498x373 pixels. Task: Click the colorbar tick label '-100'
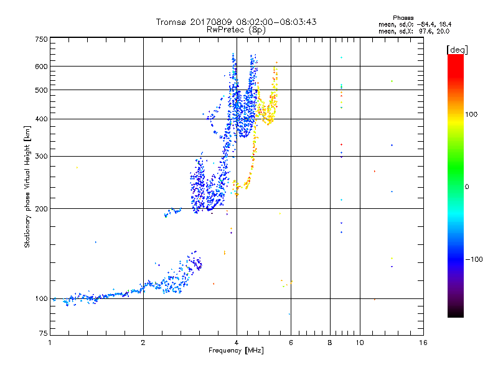coord(474,259)
